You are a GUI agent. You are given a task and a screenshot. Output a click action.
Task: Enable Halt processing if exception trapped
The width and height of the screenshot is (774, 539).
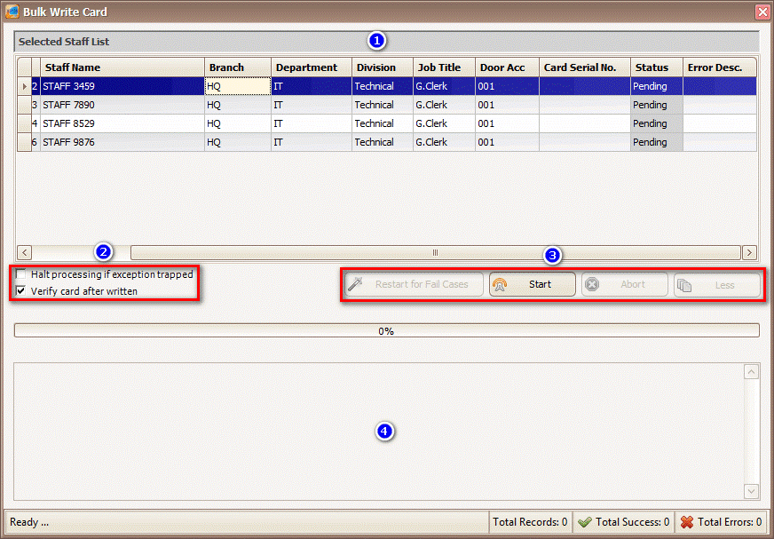(21, 275)
